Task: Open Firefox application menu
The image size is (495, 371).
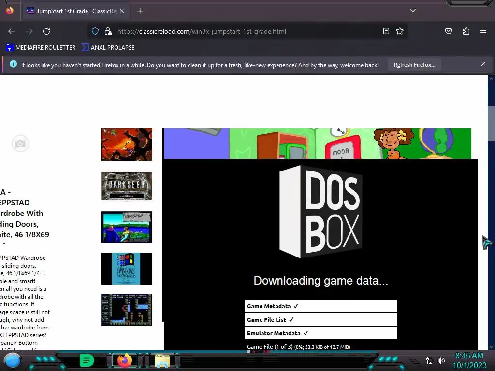Action: coord(483,31)
